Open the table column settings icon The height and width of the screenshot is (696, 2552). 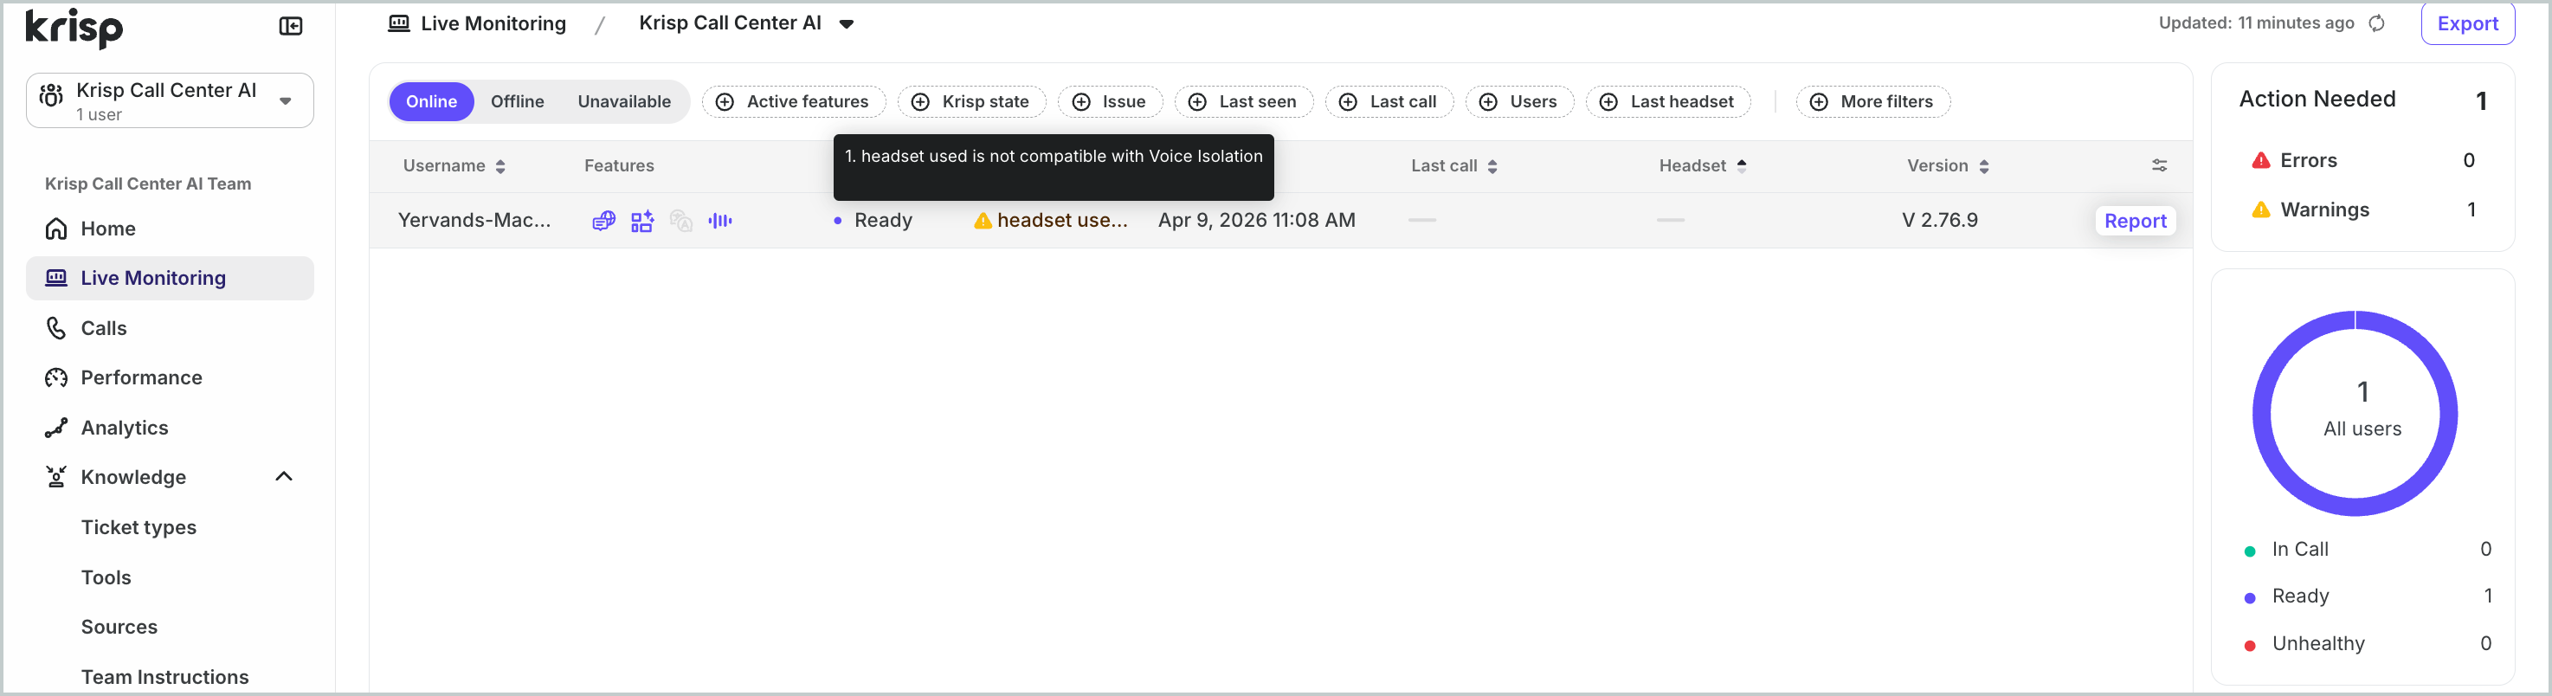tap(2159, 165)
